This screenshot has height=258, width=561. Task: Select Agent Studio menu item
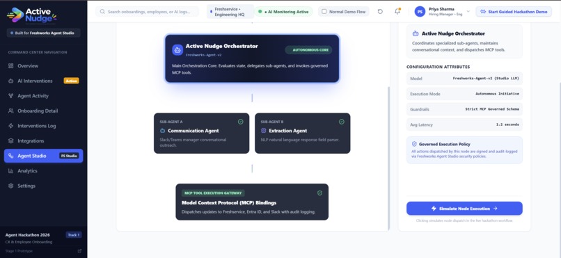pyautogui.click(x=43, y=156)
